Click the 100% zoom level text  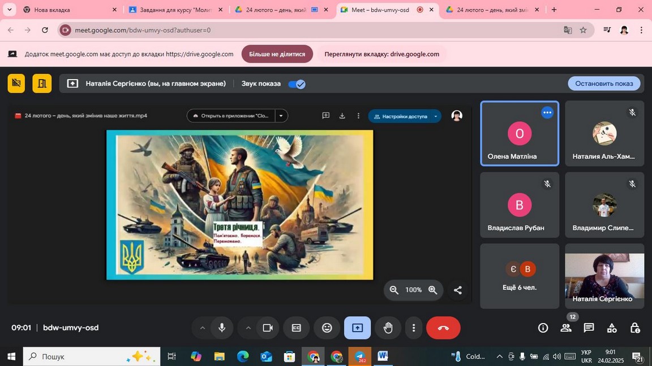[x=413, y=290]
